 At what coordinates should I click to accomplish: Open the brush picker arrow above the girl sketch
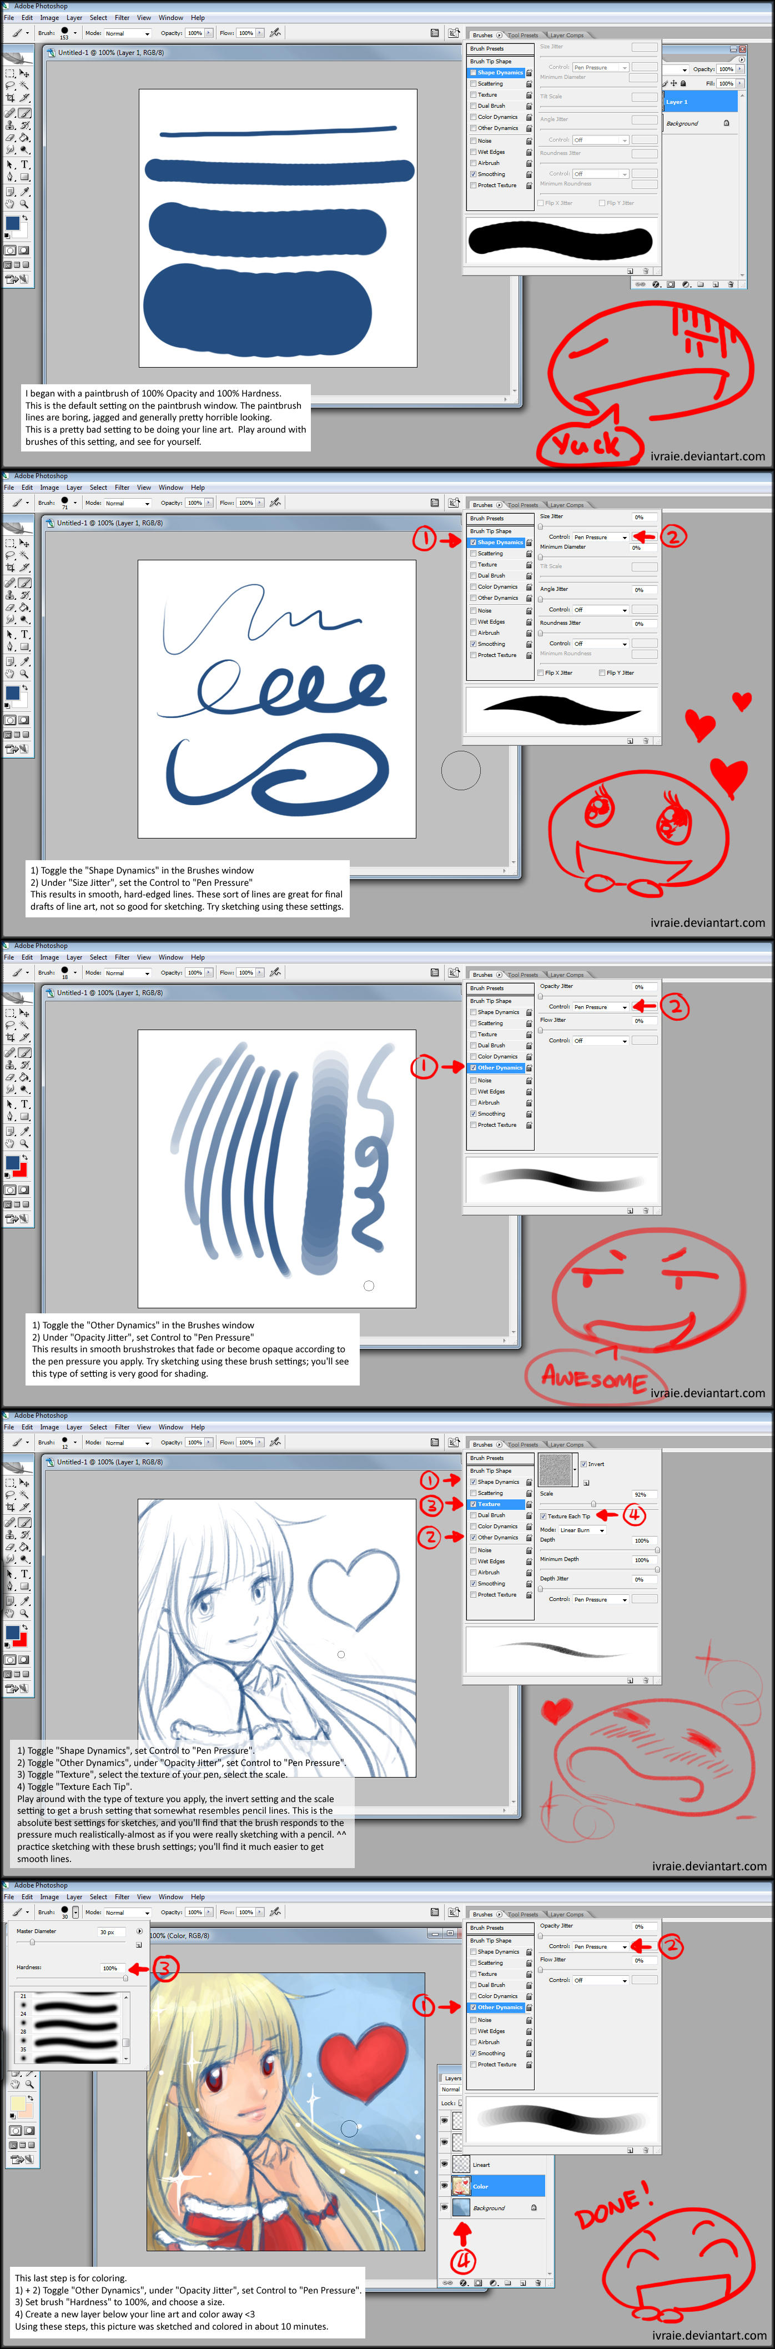point(76,1442)
